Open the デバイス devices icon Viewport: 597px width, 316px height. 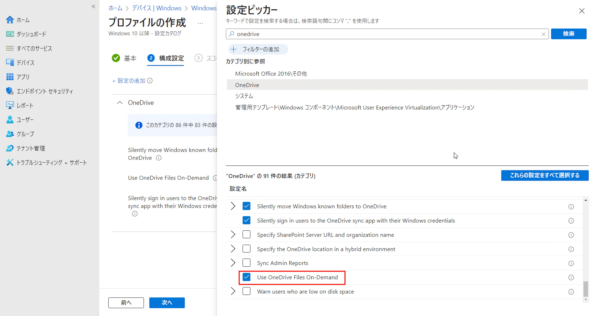coord(10,63)
